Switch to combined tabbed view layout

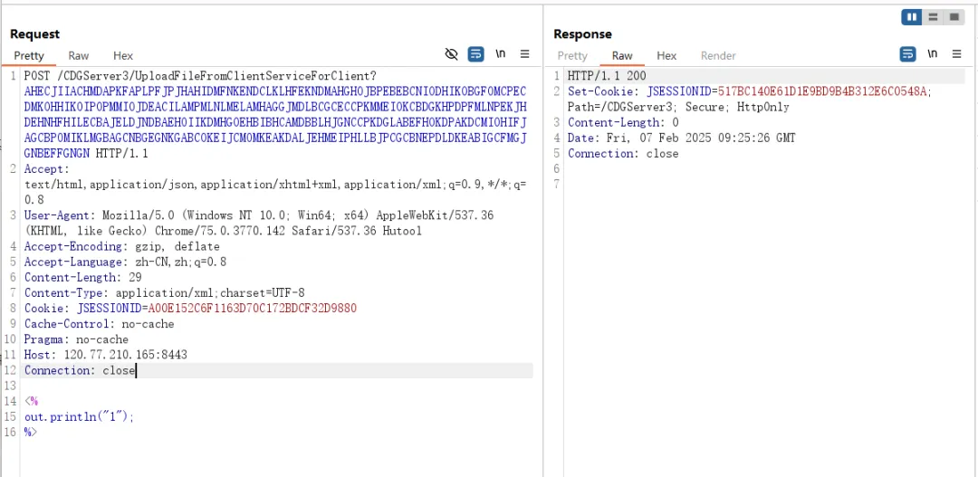[954, 17]
